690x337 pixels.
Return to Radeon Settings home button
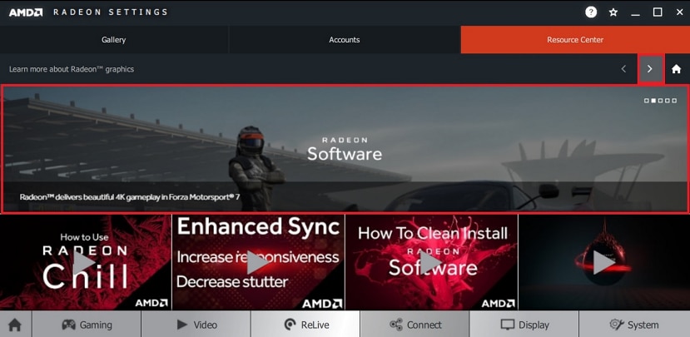[16, 325]
